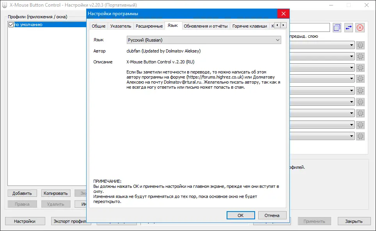Go to the Горячие клавиши tab
The width and height of the screenshot is (376, 231).
[250, 26]
